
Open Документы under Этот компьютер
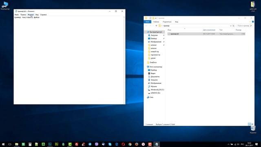(155, 76)
